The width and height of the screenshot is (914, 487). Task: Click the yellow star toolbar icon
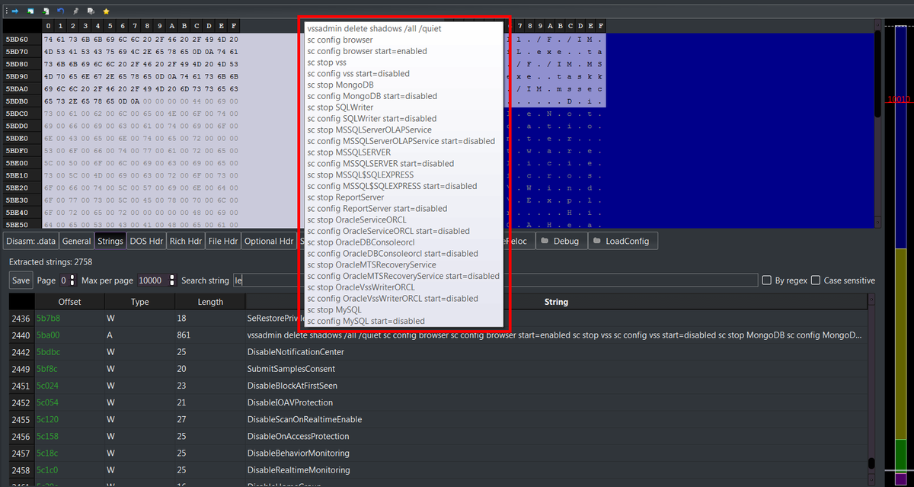(106, 11)
